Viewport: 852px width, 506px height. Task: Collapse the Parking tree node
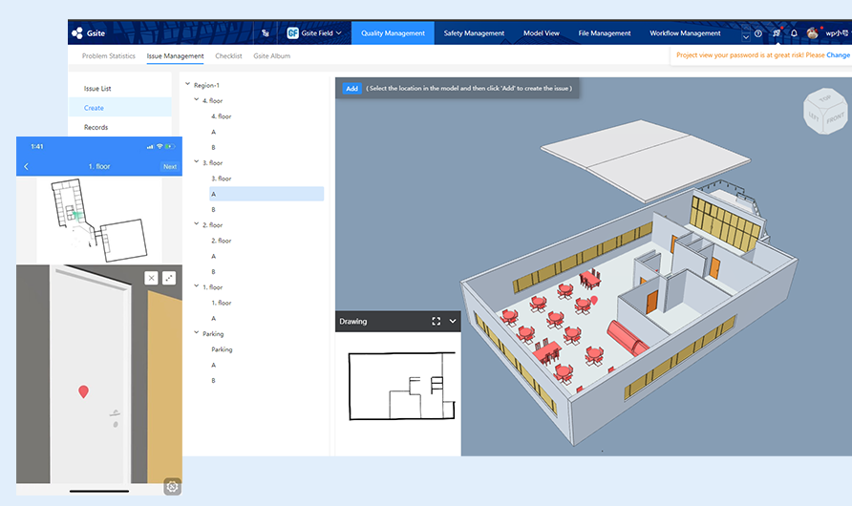[x=196, y=334]
